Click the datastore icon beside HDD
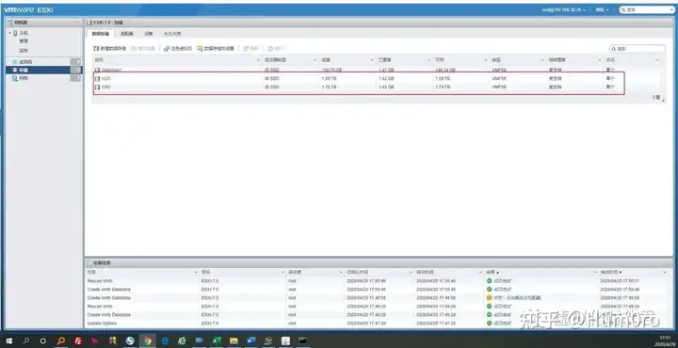 [97, 79]
